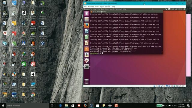192x108 pixels.
Task: Open LibreOffice Calc in Ubuntu launcher
Action: pos(87,37)
